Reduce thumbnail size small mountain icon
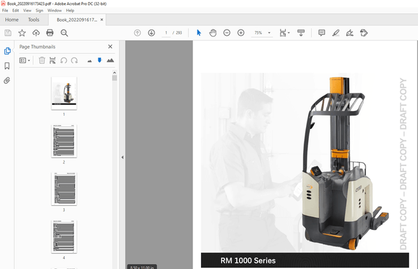The width and height of the screenshot is (418, 269). (x=90, y=61)
